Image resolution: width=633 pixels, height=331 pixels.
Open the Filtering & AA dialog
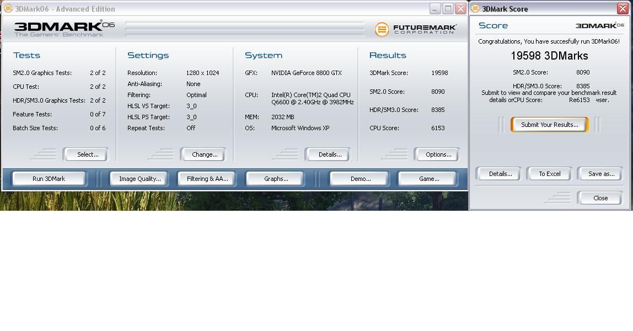coord(207,178)
